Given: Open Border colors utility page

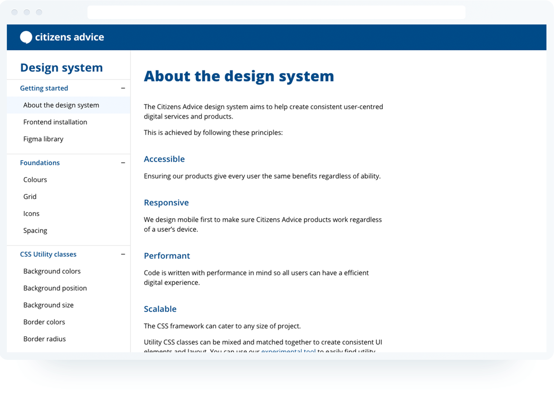Looking at the screenshot, I should [44, 322].
